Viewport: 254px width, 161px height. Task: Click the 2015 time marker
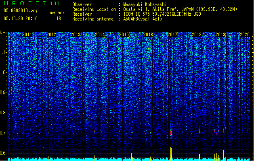(124, 35)
